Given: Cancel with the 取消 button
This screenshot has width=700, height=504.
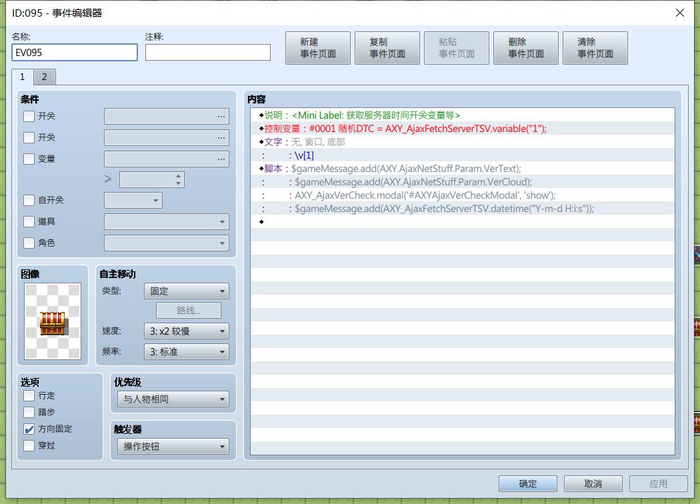Looking at the screenshot, I should point(593,483).
